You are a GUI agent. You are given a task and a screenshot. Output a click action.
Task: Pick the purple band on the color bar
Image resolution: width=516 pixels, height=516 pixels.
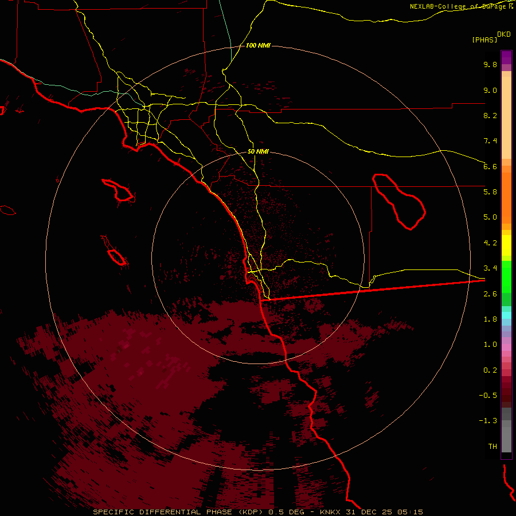click(506, 57)
